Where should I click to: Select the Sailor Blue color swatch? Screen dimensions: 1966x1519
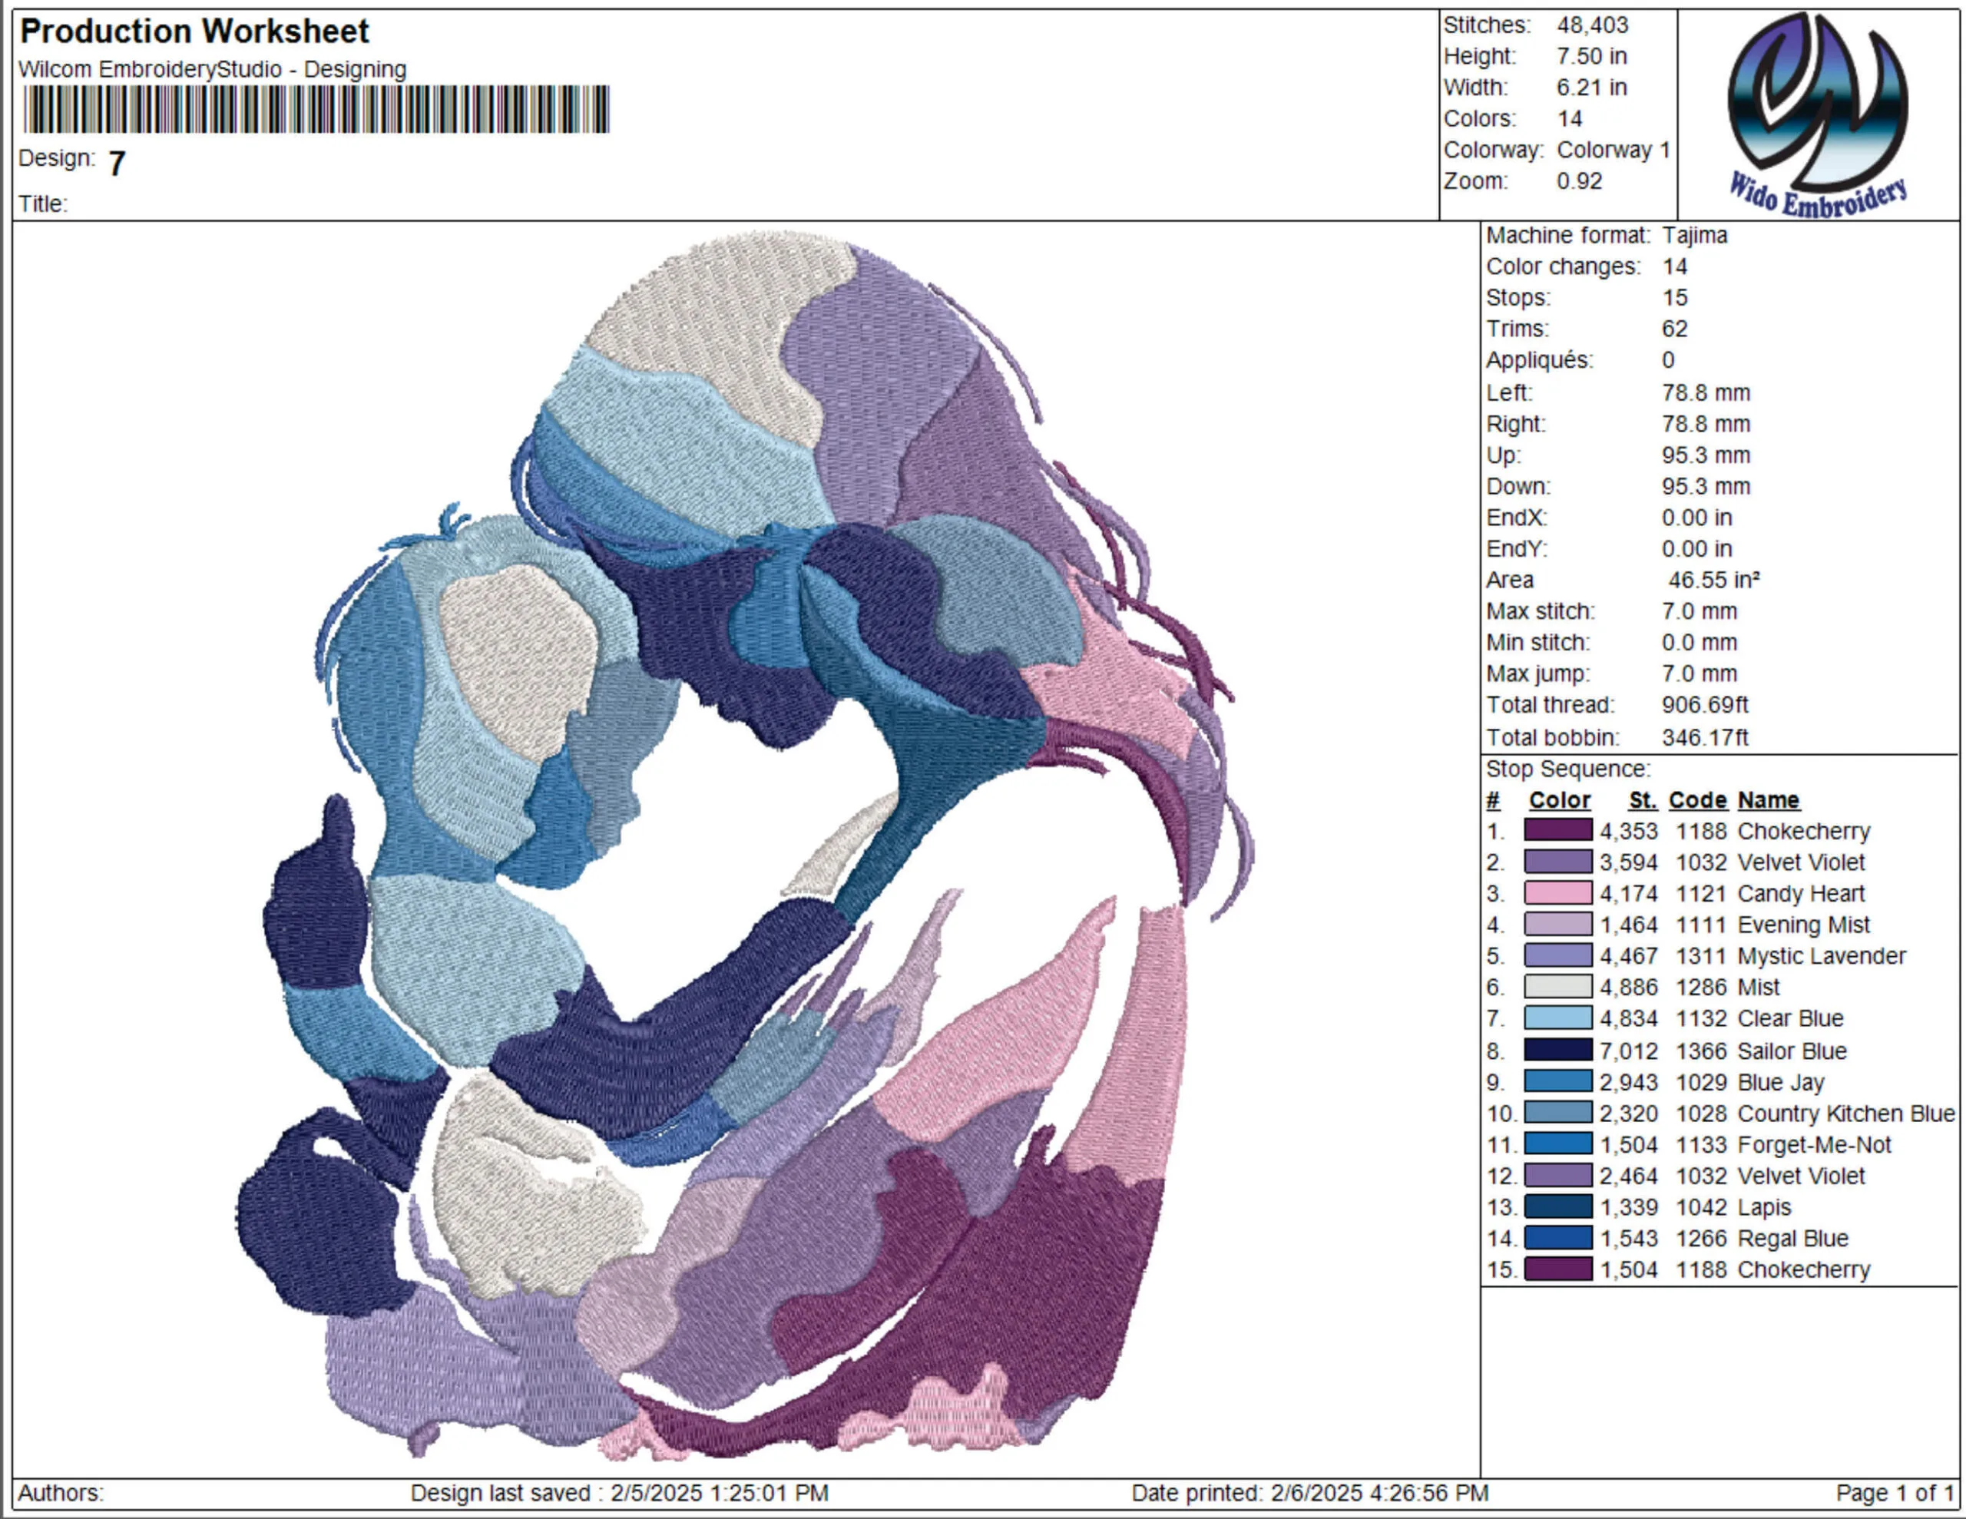(x=1558, y=1050)
